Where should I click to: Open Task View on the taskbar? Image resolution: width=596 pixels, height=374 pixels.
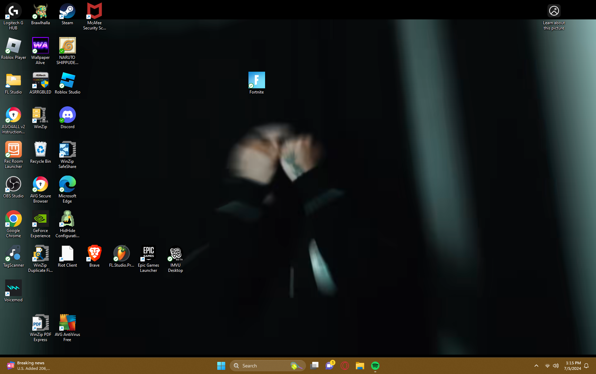click(x=314, y=366)
